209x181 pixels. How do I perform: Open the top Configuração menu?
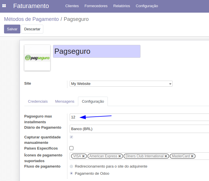tap(147, 6)
